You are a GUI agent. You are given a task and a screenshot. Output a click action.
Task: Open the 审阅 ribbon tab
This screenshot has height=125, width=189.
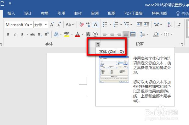tap(95, 13)
